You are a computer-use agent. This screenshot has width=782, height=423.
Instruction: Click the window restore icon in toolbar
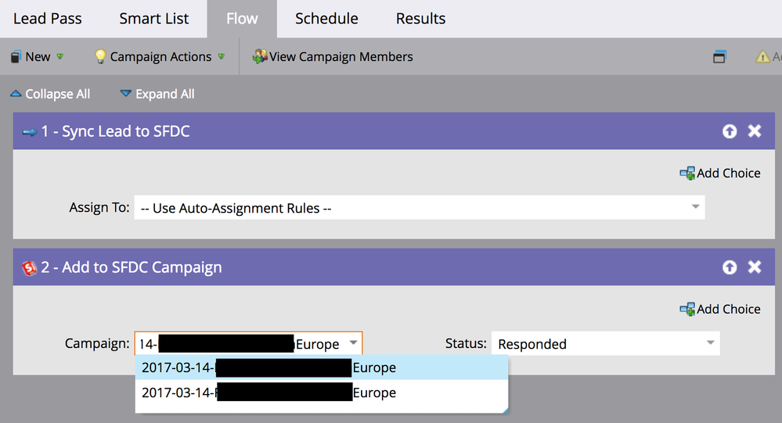(719, 57)
